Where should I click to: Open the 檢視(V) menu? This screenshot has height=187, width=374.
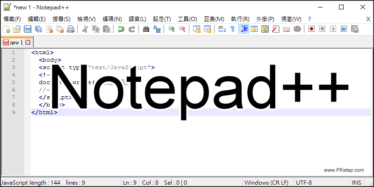tap(86, 19)
